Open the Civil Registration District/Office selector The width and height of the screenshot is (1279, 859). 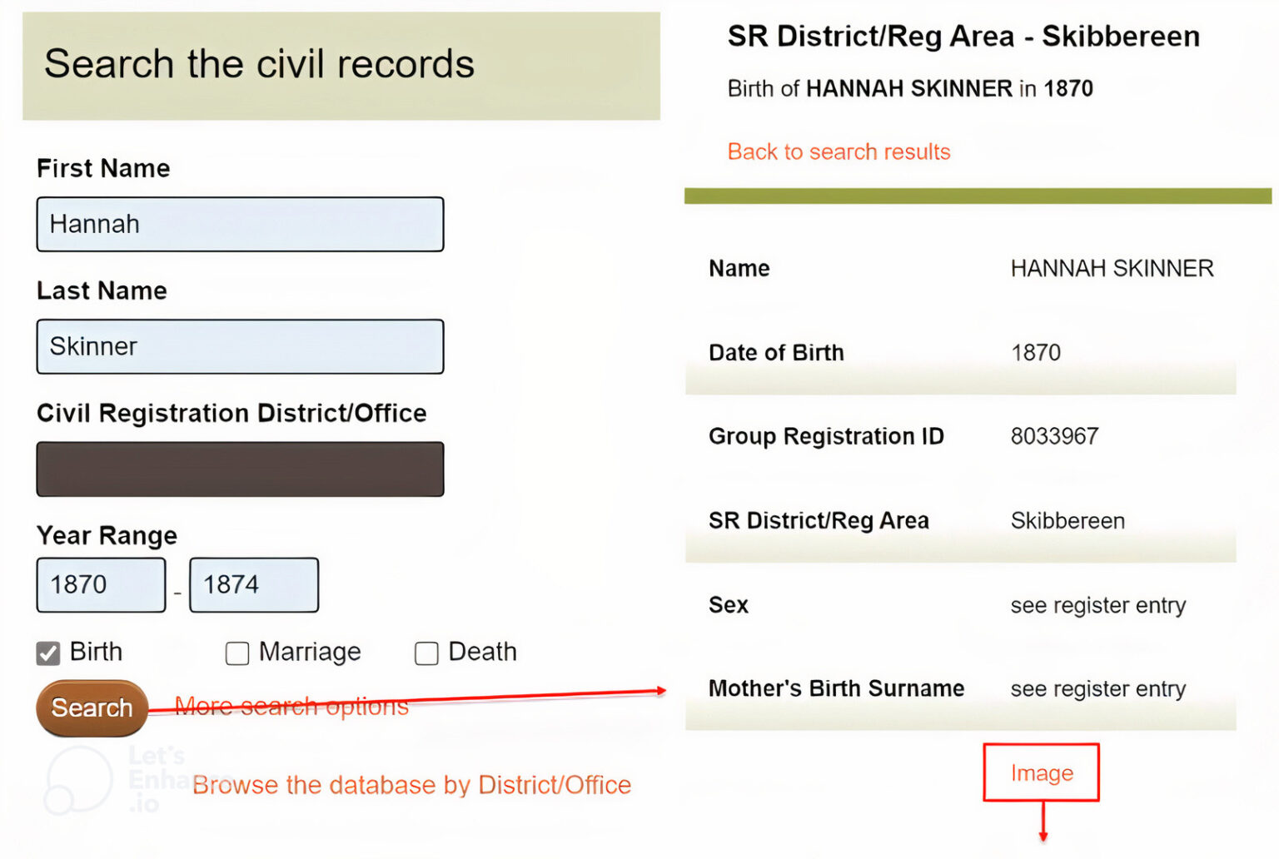240,469
